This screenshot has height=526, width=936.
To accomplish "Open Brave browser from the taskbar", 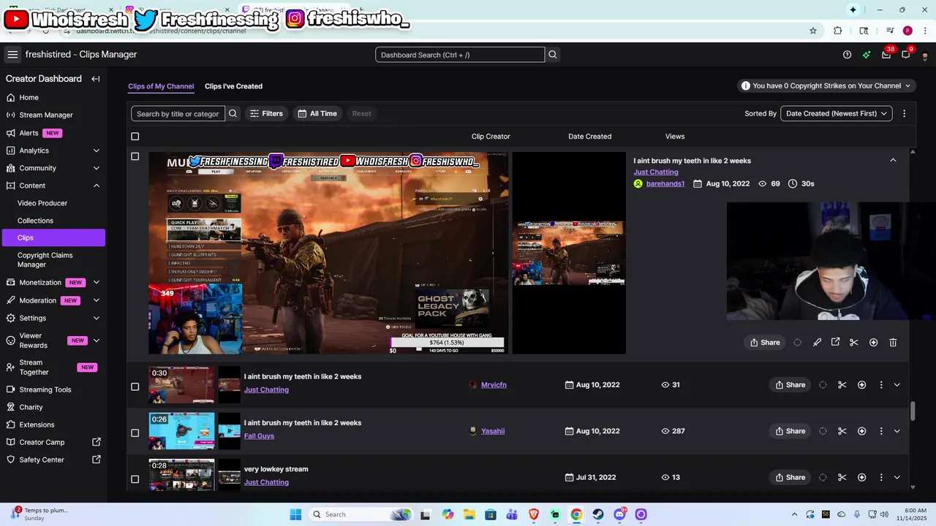I will coord(534,514).
